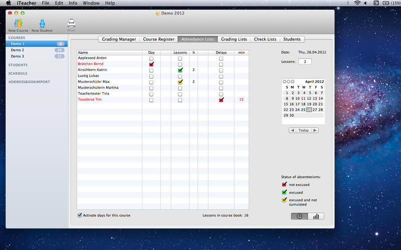Image resolution: width=401 pixels, height=250 pixels.
Task: Toggle Activate days for this course
Action: click(80, 215)
